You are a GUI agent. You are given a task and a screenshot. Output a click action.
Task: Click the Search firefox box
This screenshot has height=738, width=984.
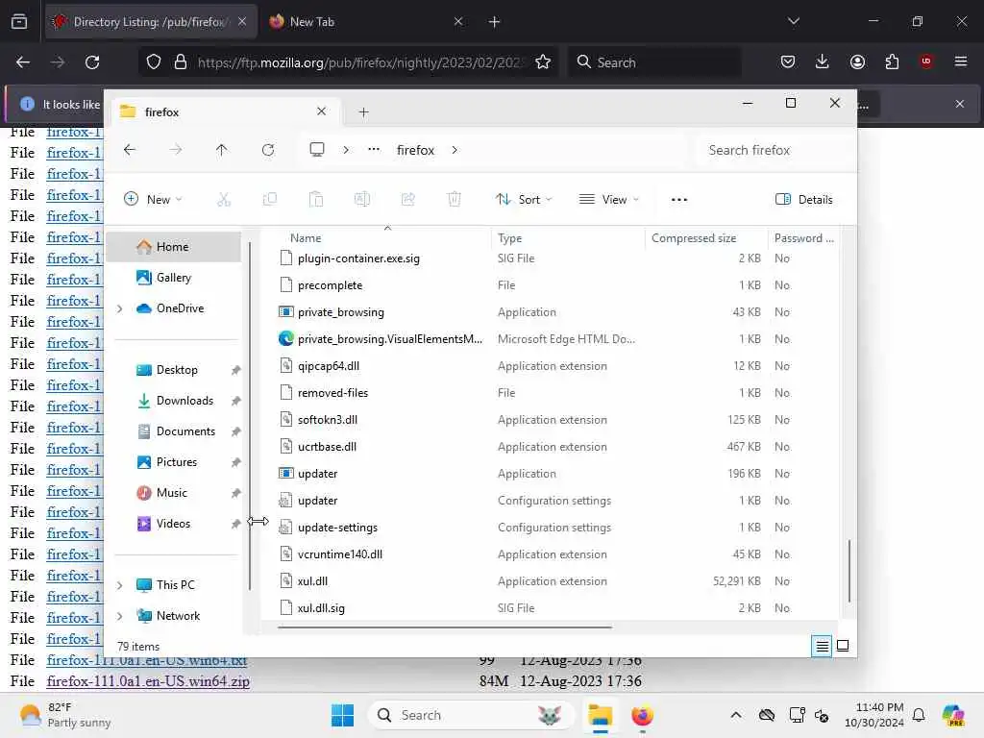coord(774,150)
